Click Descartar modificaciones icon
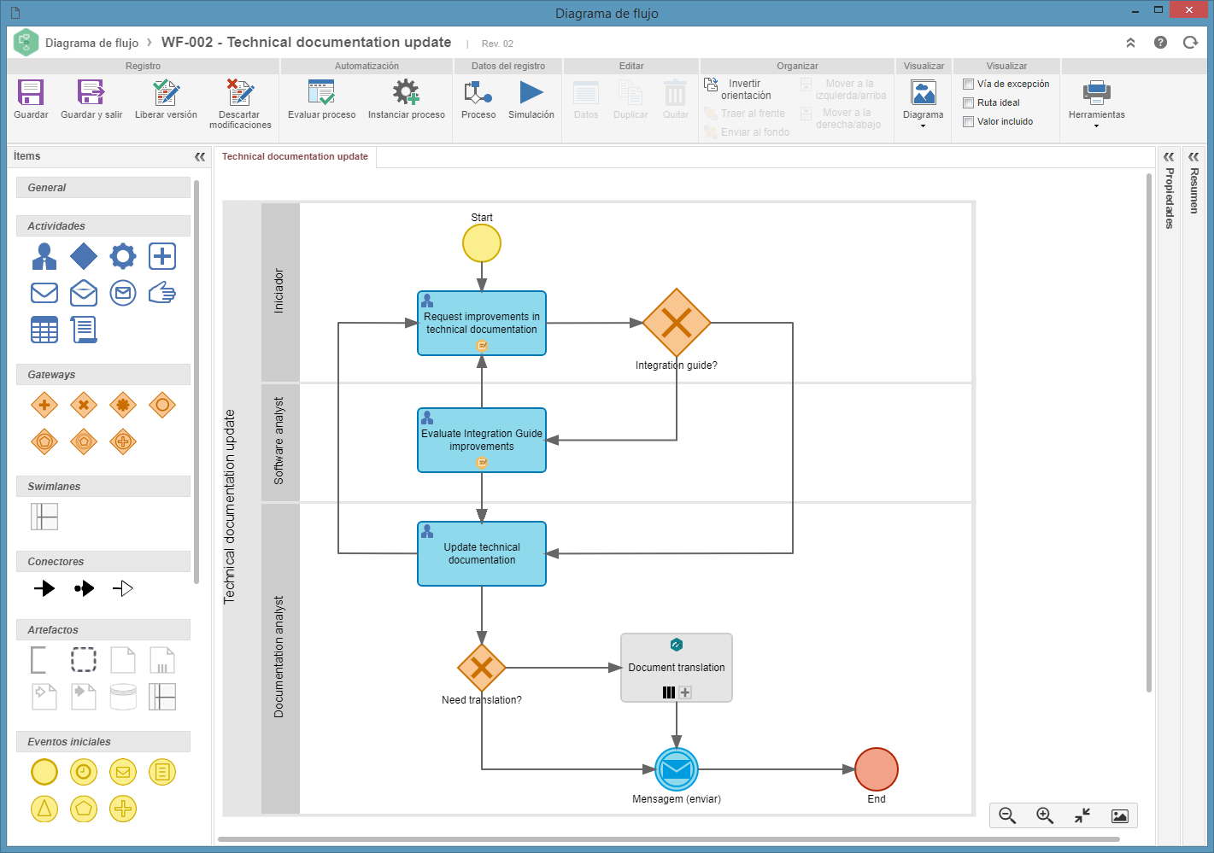Viewport: 1214px width, 853px height. click(240, 92)
